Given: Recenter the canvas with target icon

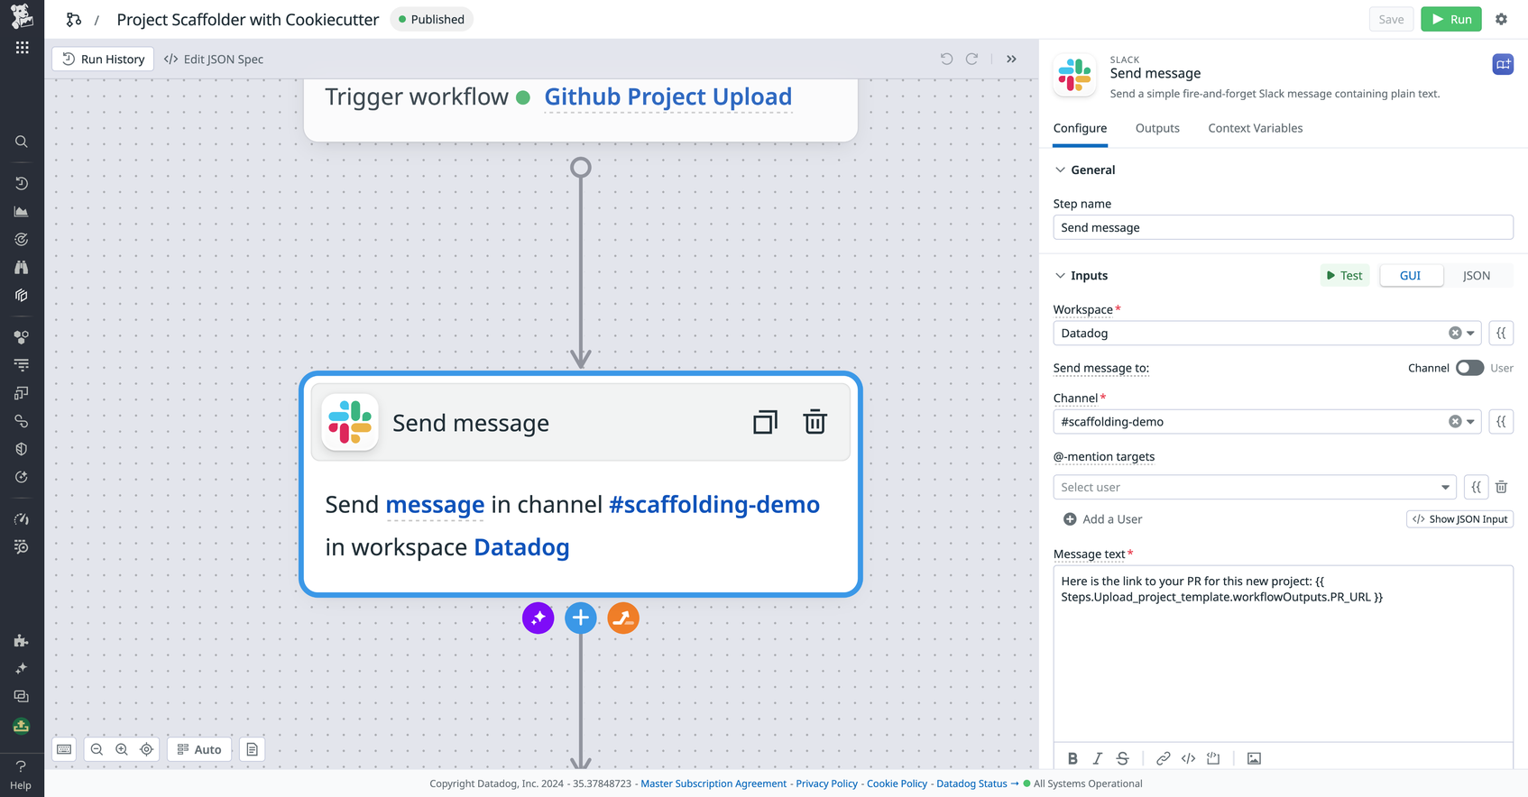Looking at the screenshot, I should pos(147,749).
